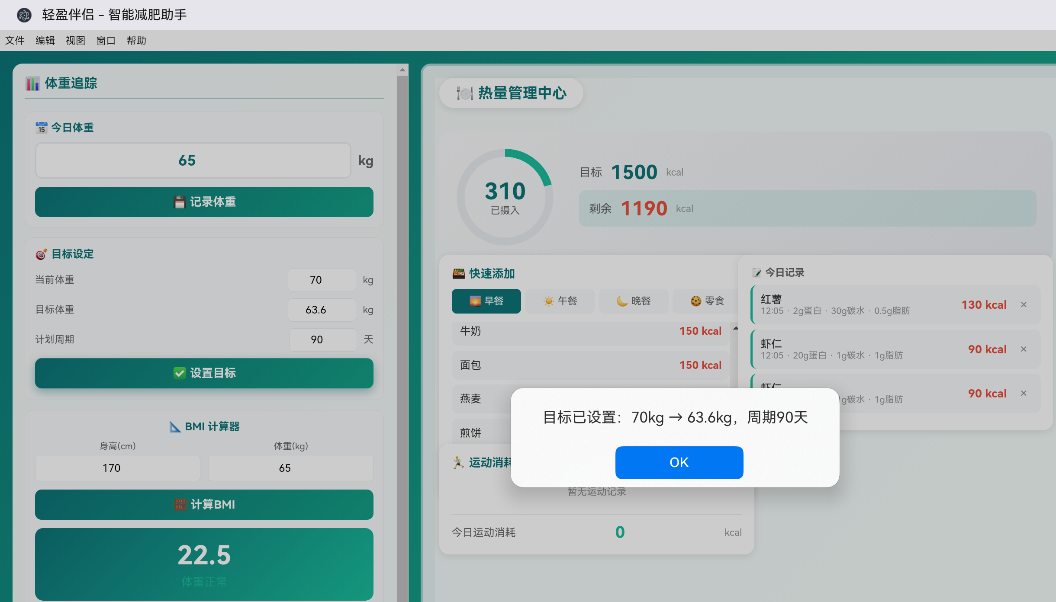Switch to the 晚餐 meal tab
Viewport: 1056px width, 602px height.
(x=634, y=301)
